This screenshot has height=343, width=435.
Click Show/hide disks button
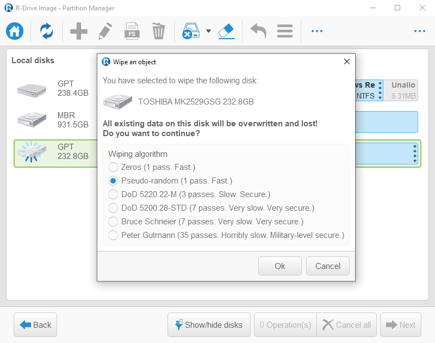[x=209, y=324]
